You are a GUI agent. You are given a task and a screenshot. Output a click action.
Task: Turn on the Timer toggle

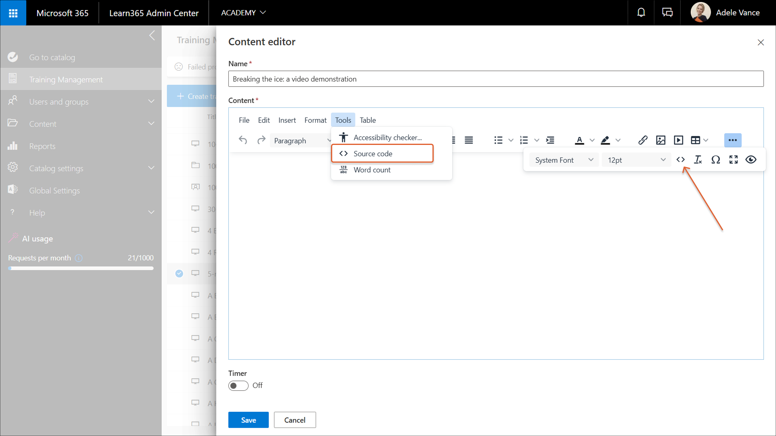238,386
